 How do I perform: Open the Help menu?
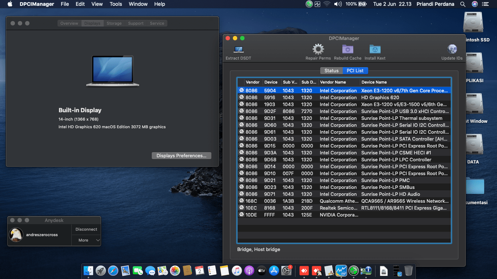160,4
